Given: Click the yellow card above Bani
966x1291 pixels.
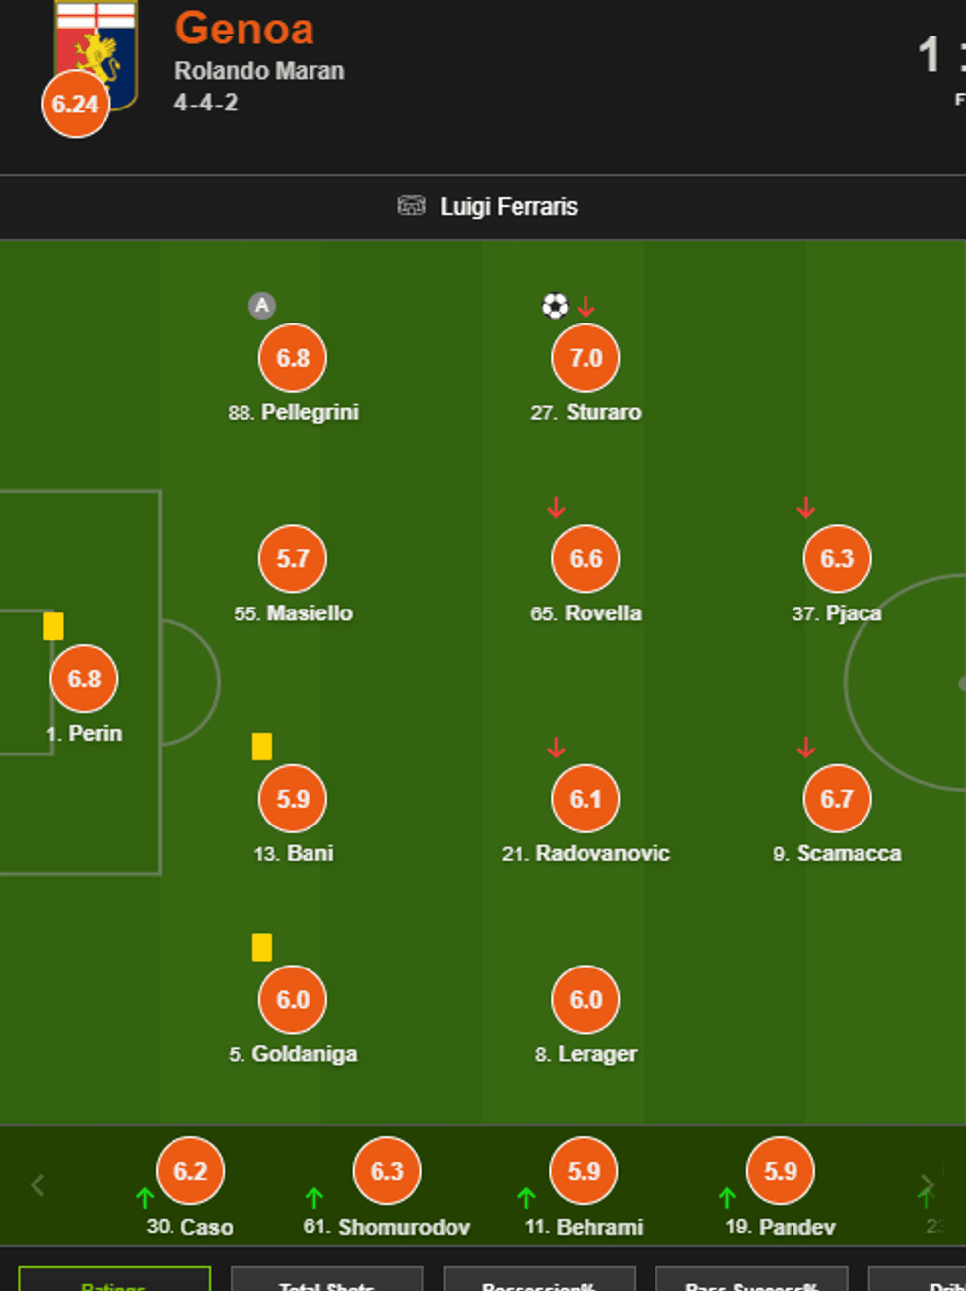Looking at the screenshot, I should (x=261, y=747).
